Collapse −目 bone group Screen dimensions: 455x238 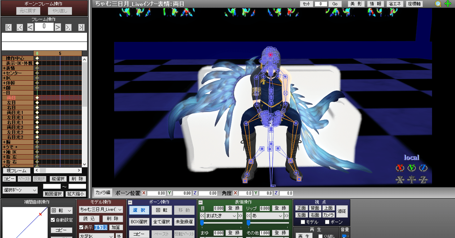(17, 92)
